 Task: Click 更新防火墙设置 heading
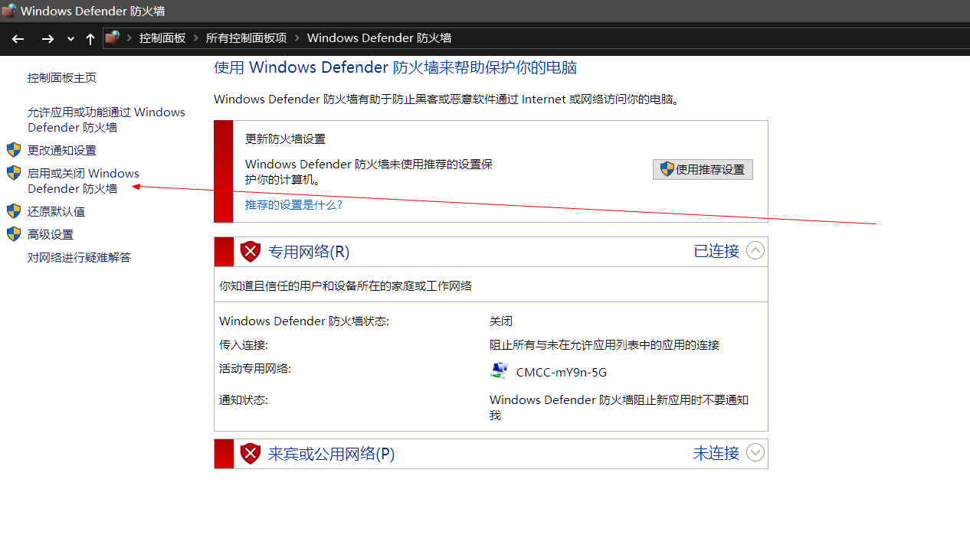(285, 139)
